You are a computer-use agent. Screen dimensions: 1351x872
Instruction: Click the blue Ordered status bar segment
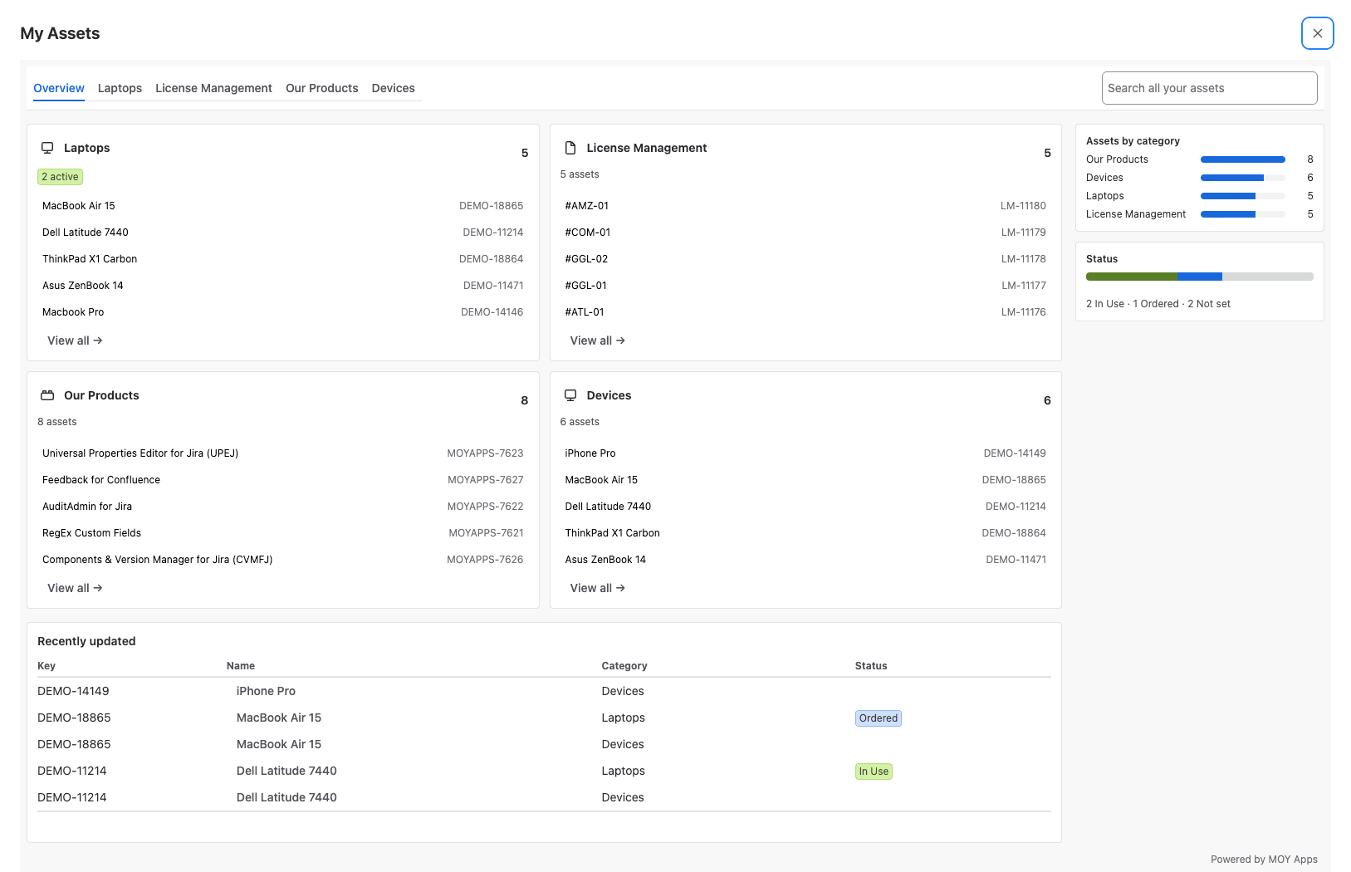1199,277
